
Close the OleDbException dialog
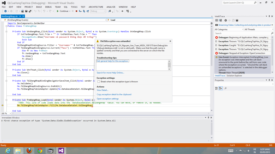[x=170, y=41]
